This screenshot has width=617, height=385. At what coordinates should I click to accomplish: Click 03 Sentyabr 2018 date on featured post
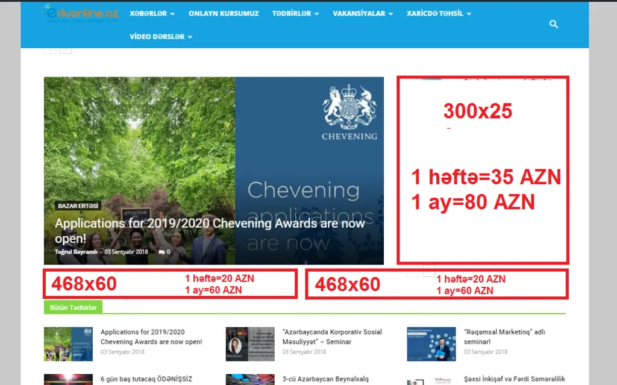click(x=126, y=252)
